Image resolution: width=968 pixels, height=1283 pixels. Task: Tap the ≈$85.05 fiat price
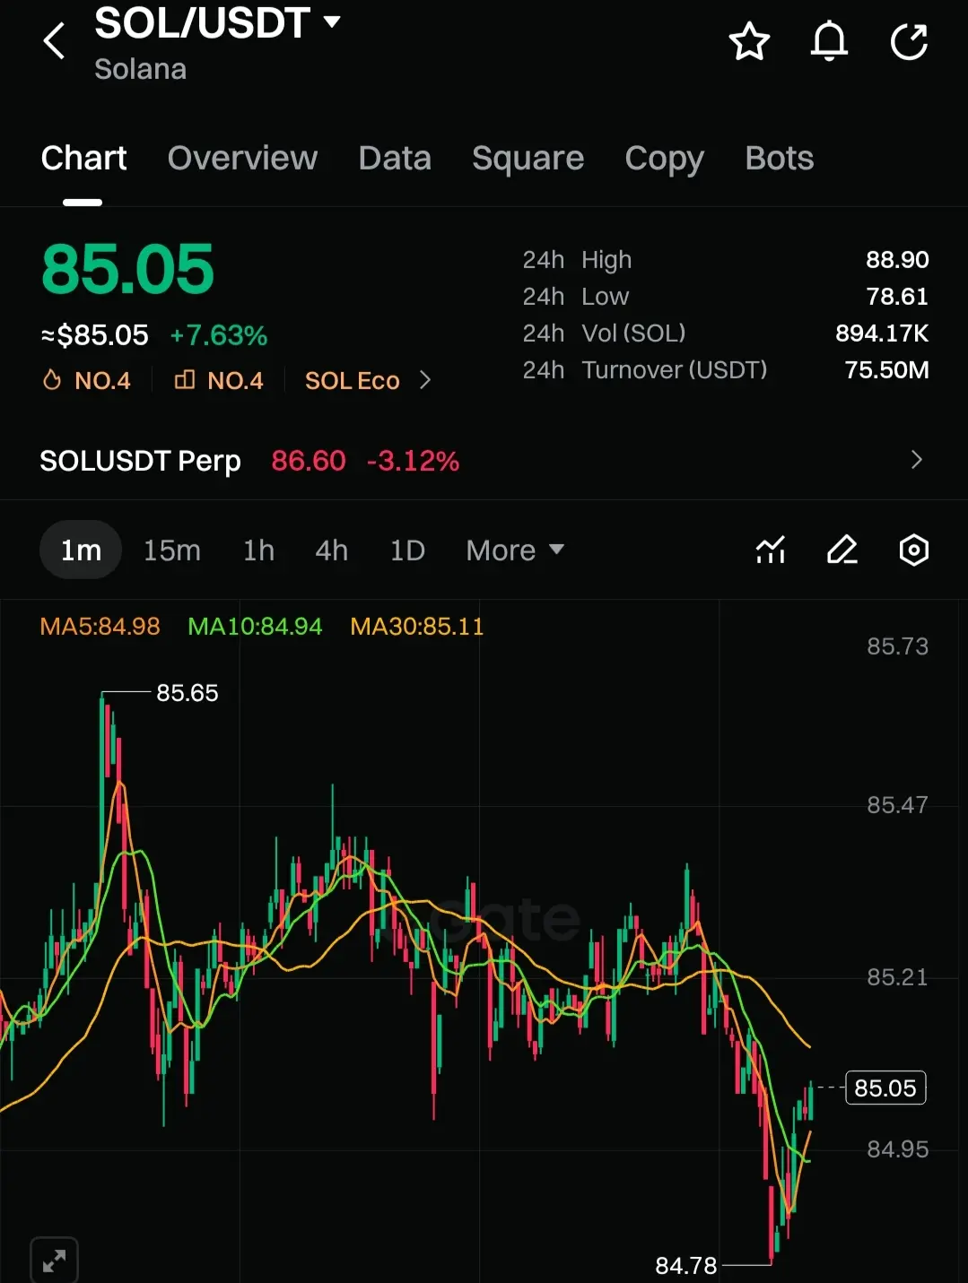pos(94,335)
